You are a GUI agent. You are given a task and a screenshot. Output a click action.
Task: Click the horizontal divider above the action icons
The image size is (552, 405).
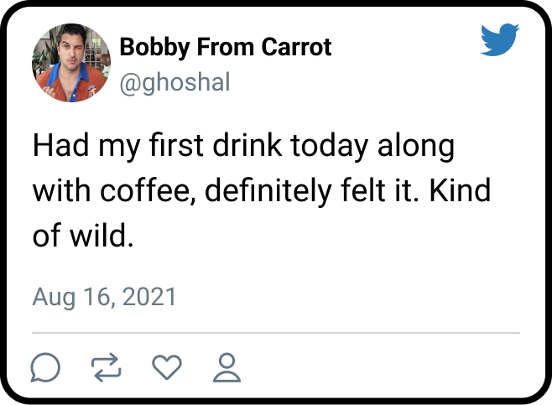pyautogui.click(x=276, y=333)
